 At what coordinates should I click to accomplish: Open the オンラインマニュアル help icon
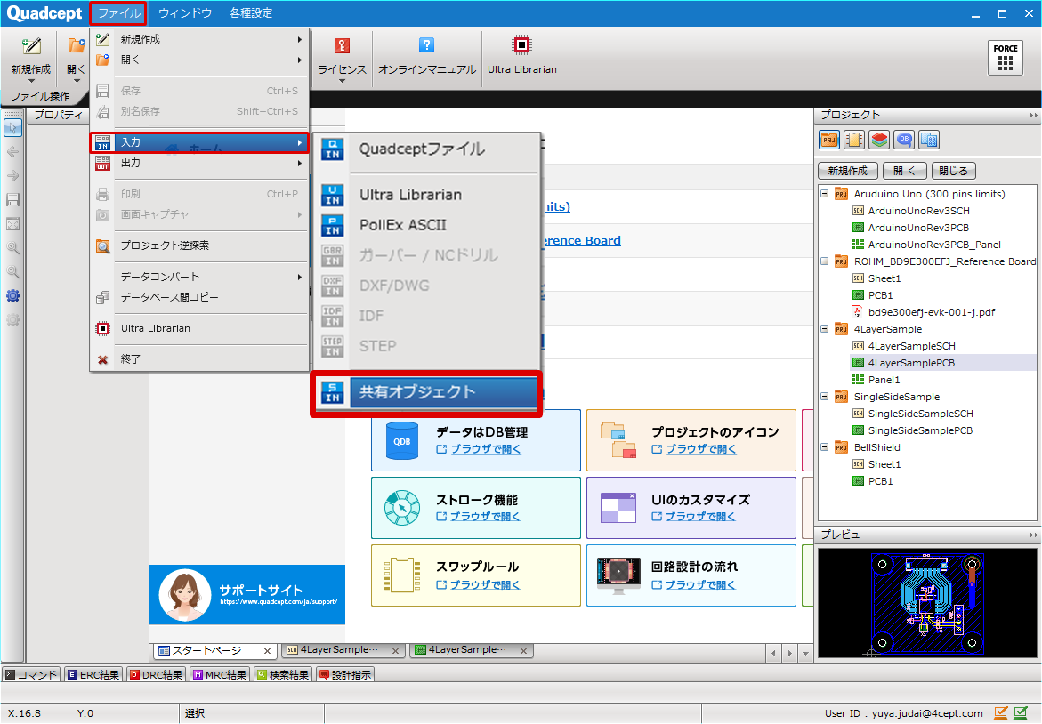pos(426,45)
